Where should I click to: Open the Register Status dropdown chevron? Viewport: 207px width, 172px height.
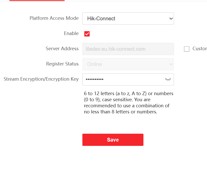coord(171,64)
